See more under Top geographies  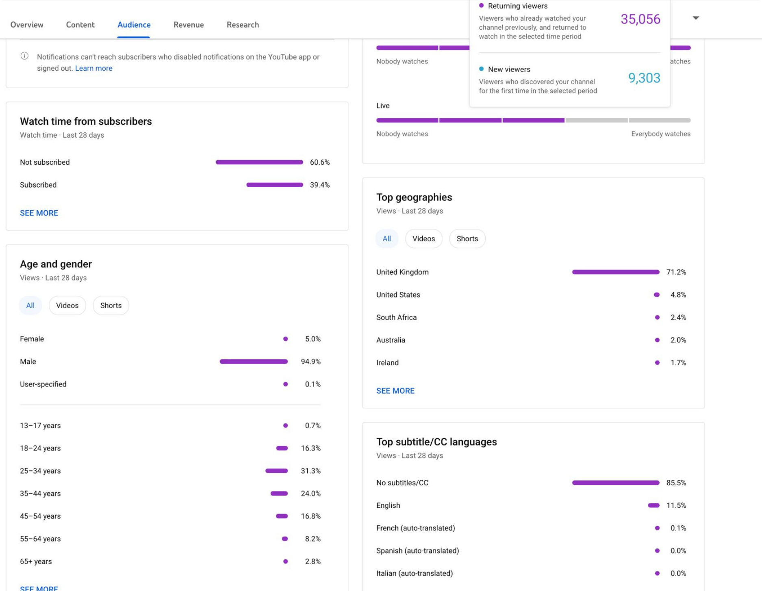point(395,390)
